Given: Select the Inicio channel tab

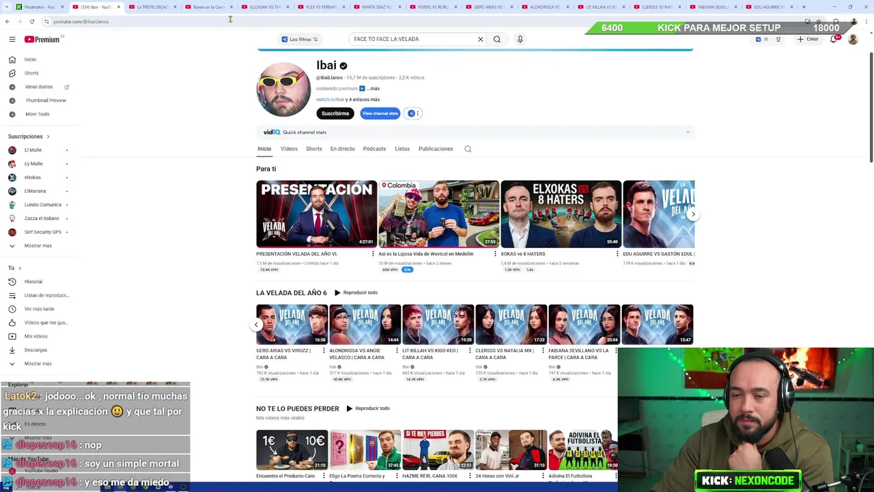Looking at the screenshot, I should click(x=264, y=149).
